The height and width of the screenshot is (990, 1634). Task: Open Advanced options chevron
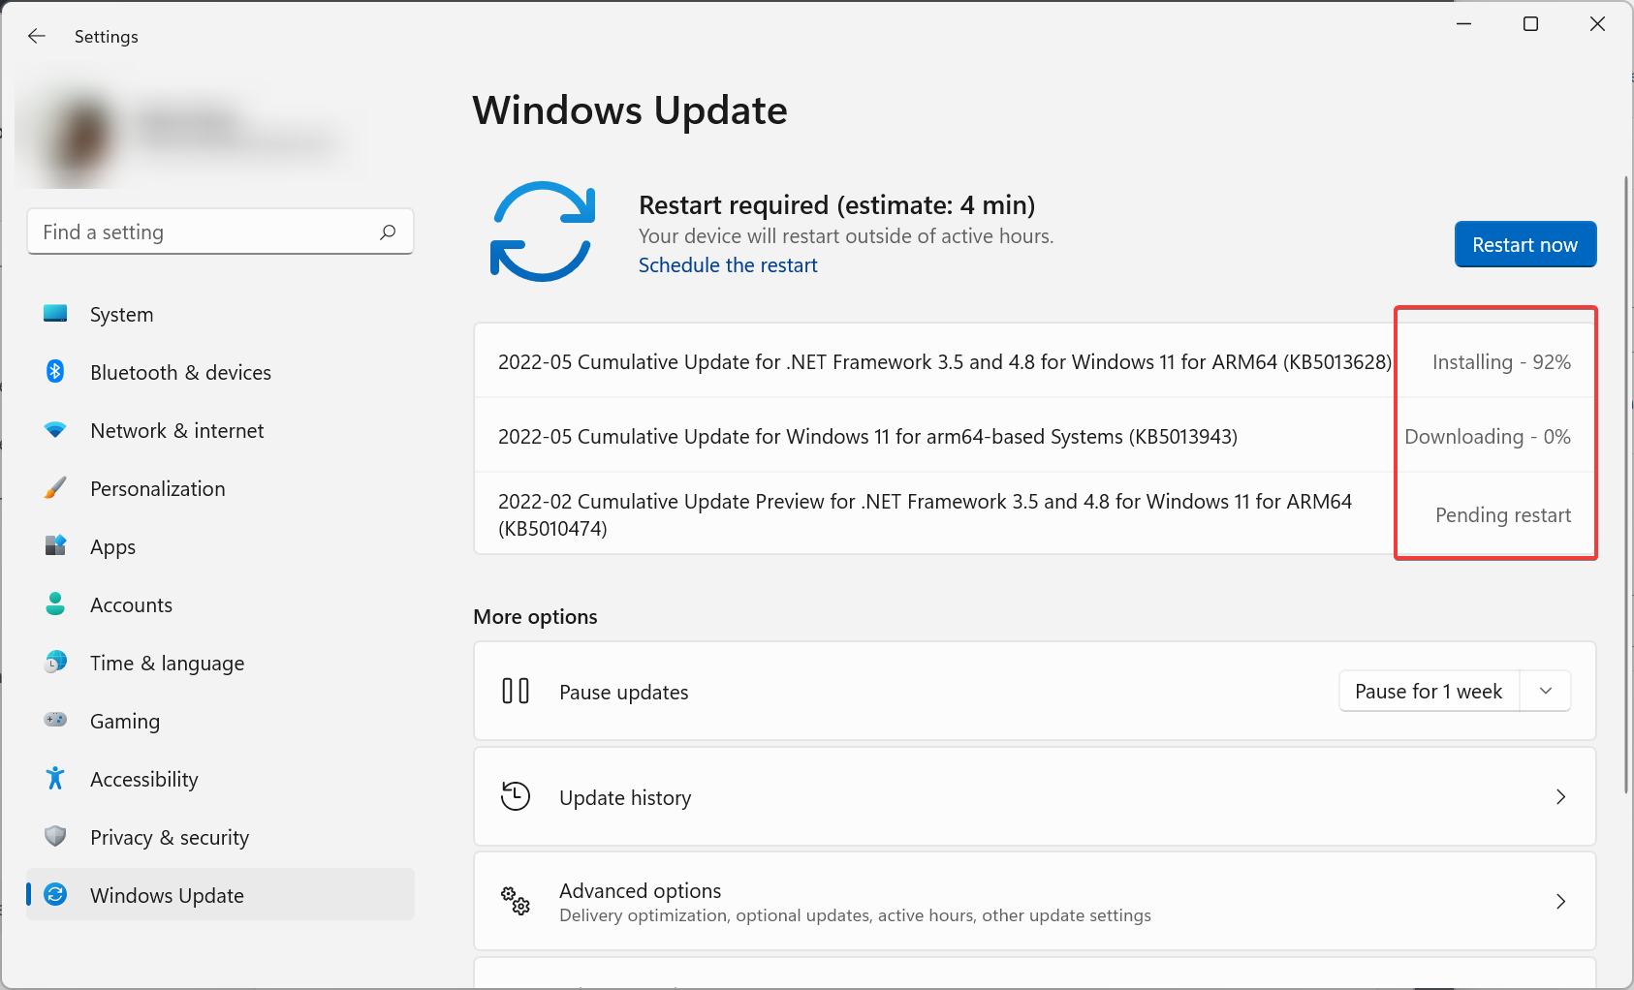tap(1560, 901)
